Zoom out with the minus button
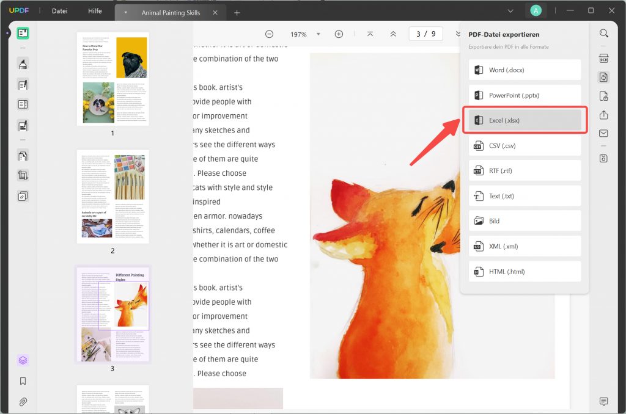This screenshot has width=626, height=414. [x=270, y=34]
